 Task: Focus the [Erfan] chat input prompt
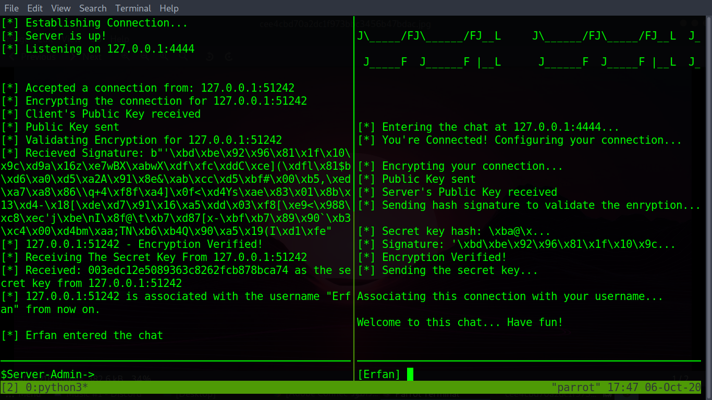(379, 374)
